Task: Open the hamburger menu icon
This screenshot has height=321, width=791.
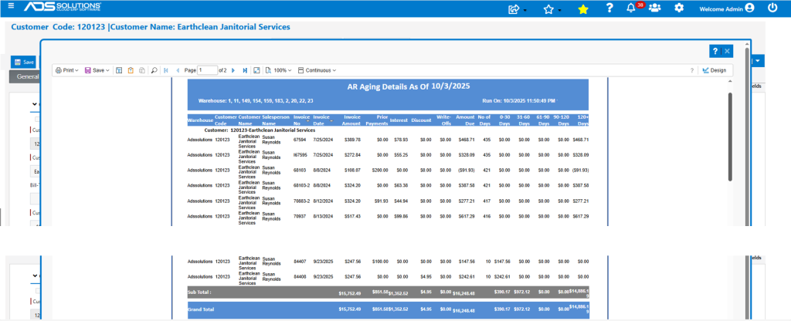Action: pyautogui.click(x=12, y=6)
